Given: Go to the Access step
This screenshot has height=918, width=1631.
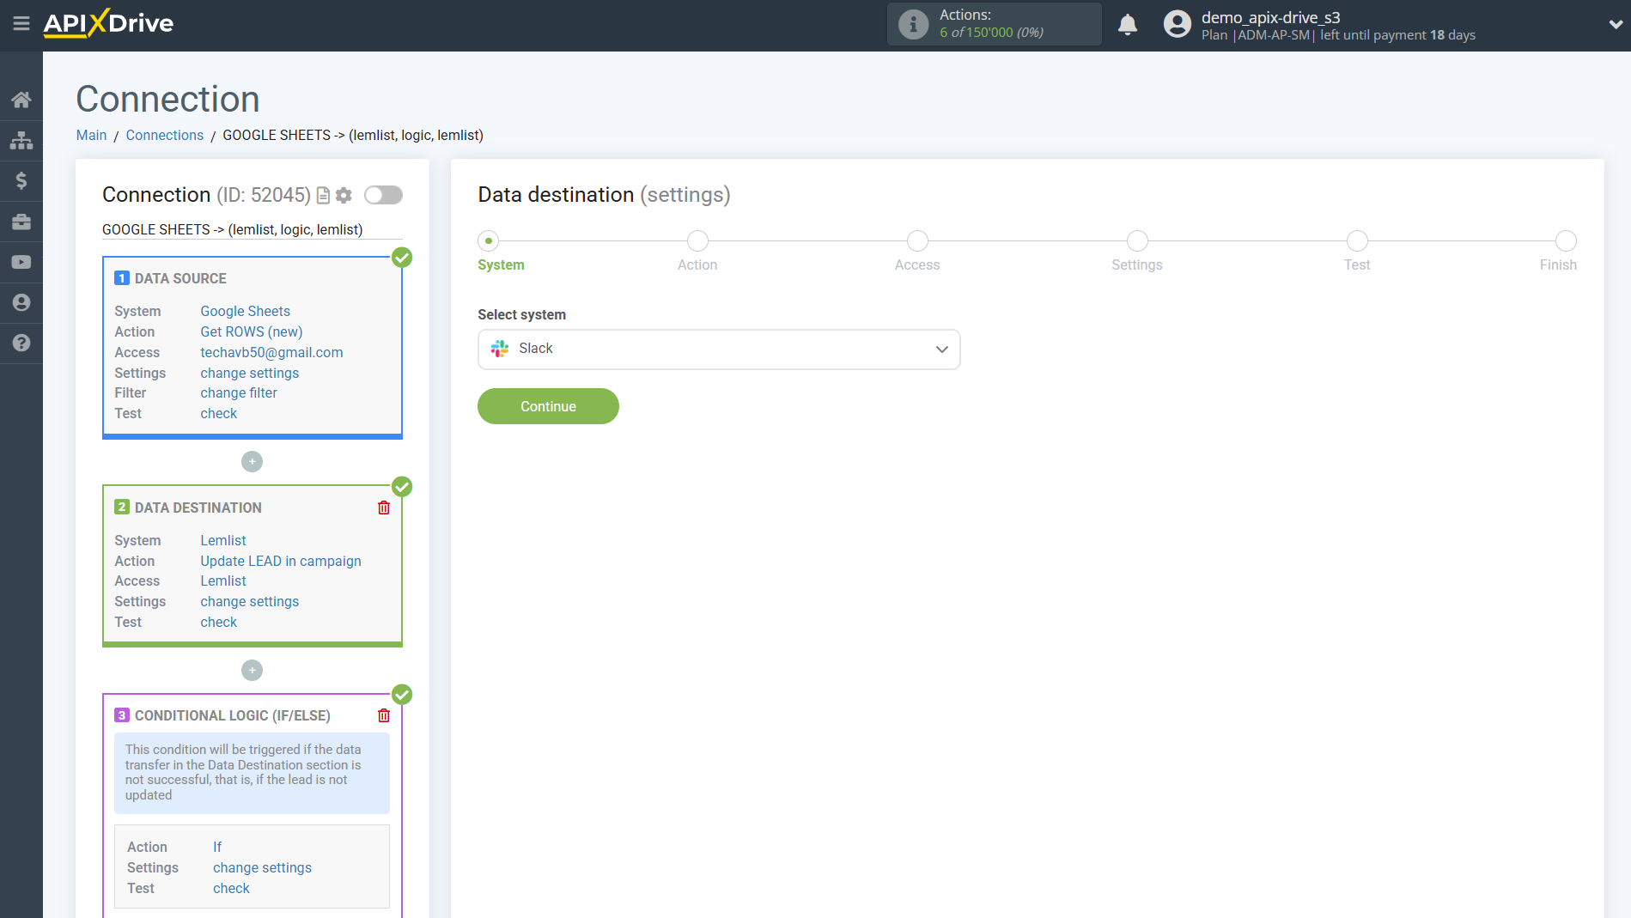Looking at the screenshot, I should pyautogui.click(x=917, y=241).
